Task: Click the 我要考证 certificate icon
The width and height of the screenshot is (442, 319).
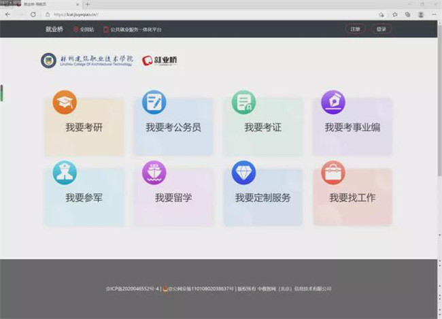Action: click(243, 102)
